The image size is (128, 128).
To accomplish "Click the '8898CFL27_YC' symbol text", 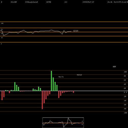I will click(89, 2).
